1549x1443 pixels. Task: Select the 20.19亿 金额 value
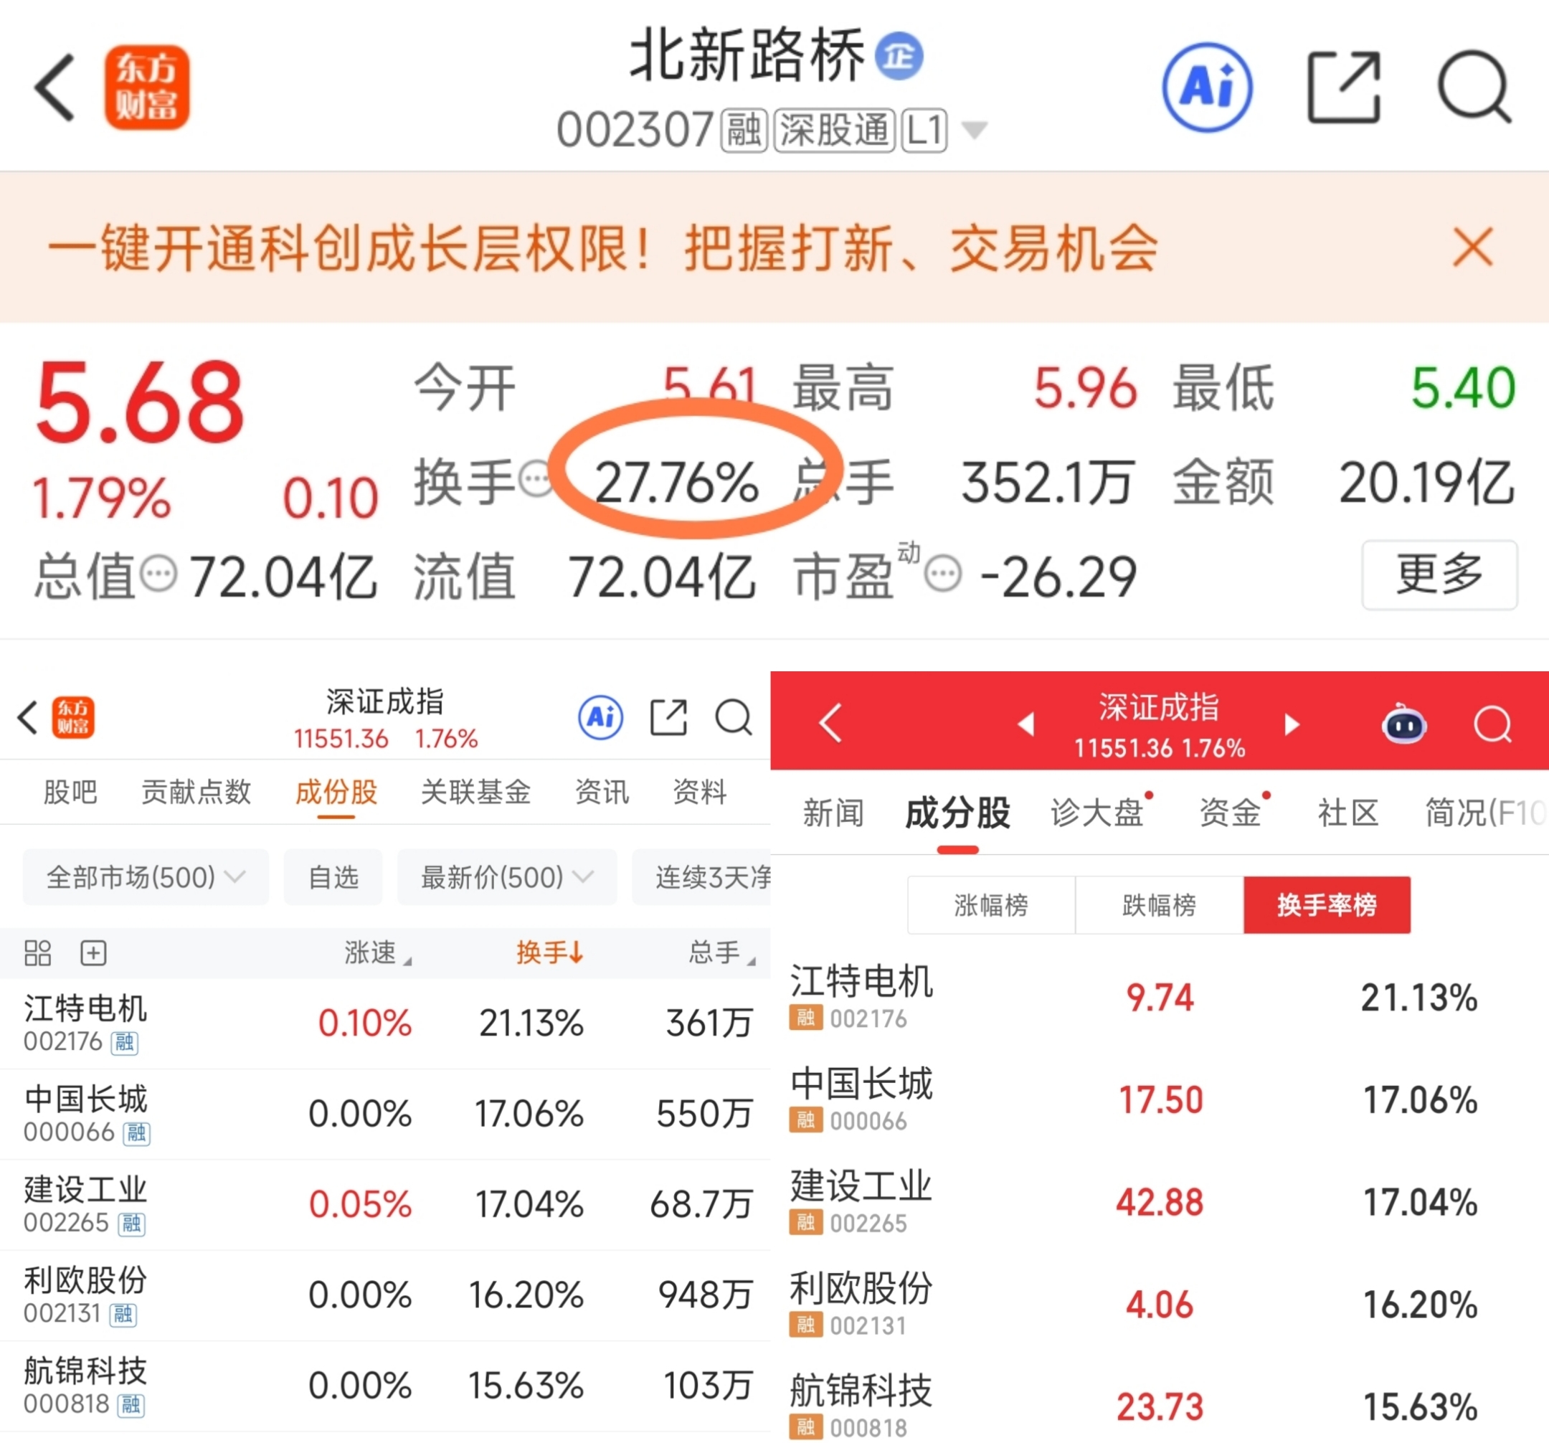[x=1426, y=482]
